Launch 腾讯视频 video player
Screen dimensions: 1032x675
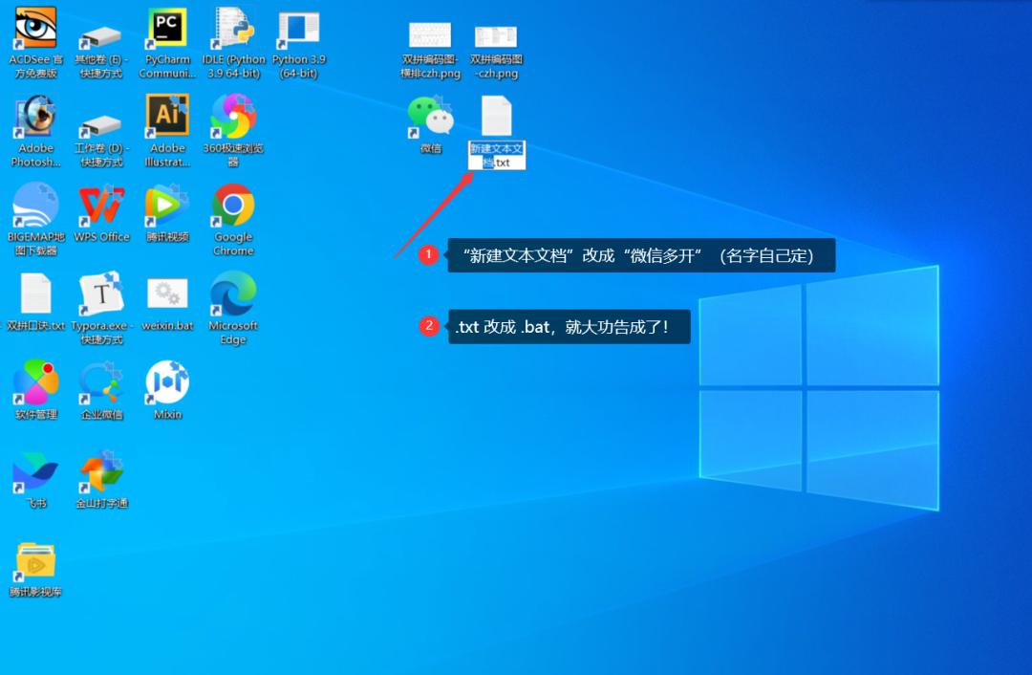pos(167,204)
